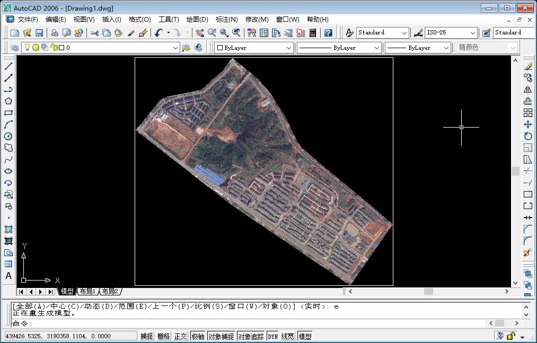This screenshot has height=343, width=537.
Task: Open the QuickCalc calculator
Action: (312, 33)
